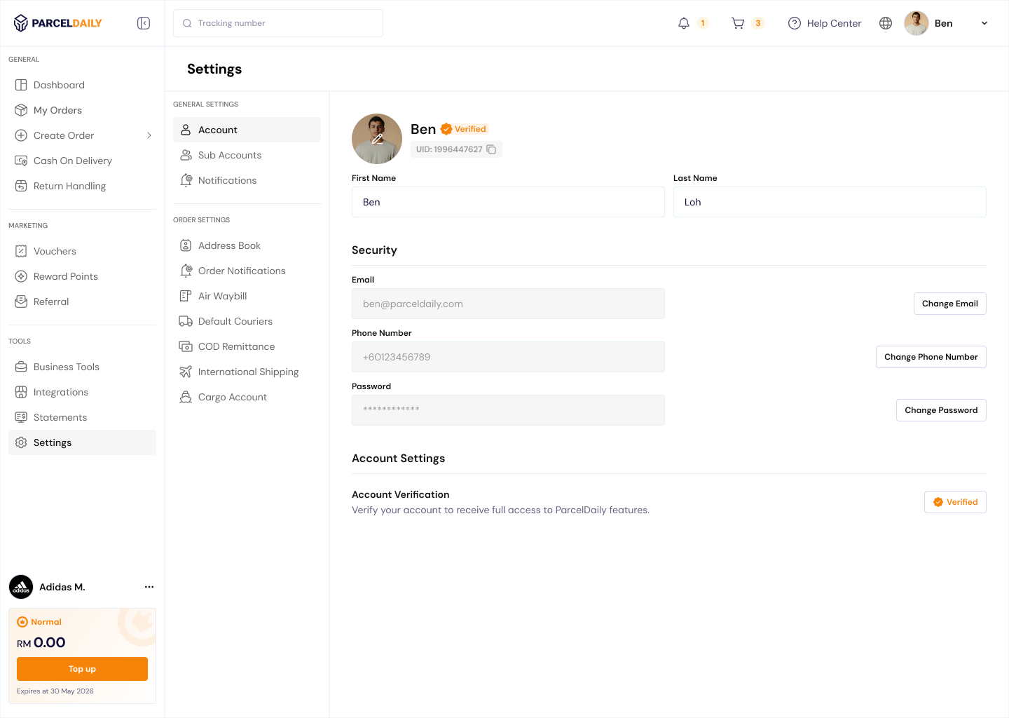
Task: Open the shopping cart icon
Action: [738, 23]
